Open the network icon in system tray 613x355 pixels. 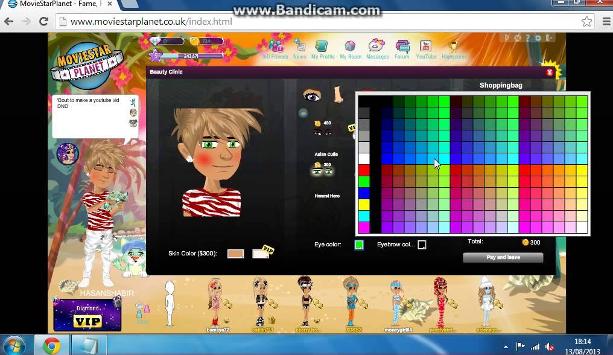click(x=535, y=347)
